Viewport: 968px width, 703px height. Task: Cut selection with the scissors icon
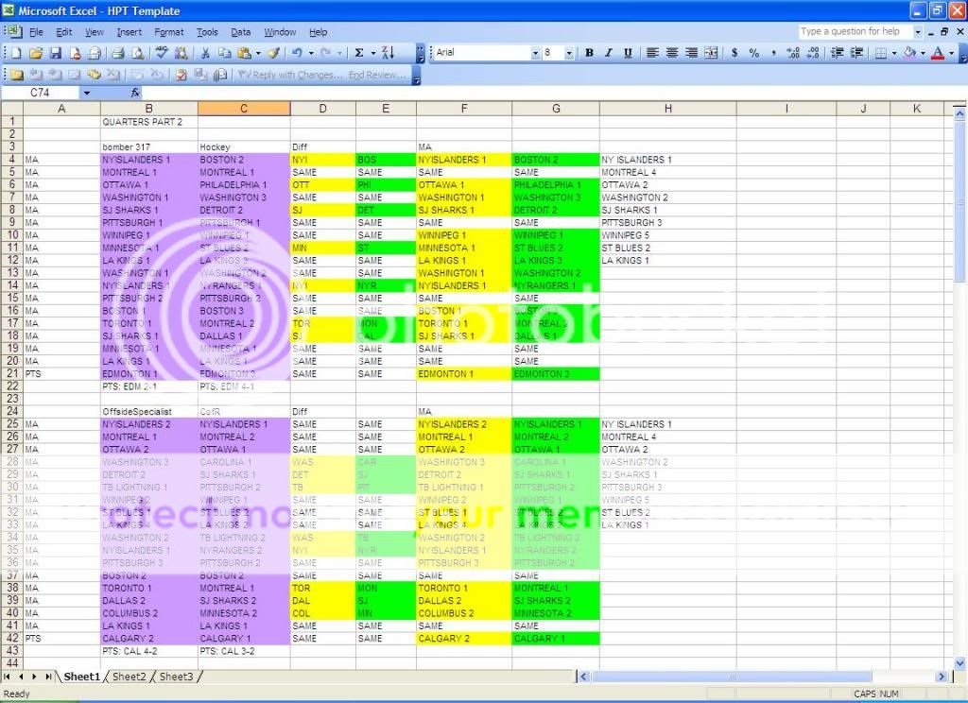205,53
